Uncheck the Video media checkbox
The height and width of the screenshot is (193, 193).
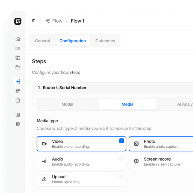(121, 141)
